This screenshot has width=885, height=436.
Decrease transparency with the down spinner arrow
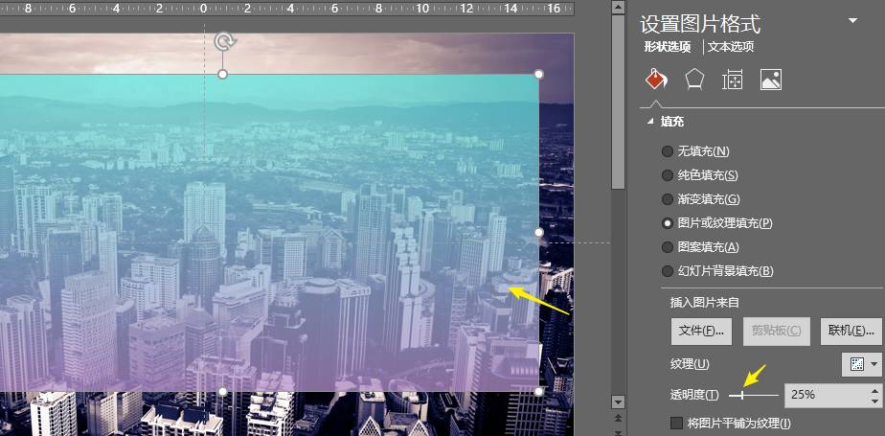pyautogui.click(x=874, y=401)
